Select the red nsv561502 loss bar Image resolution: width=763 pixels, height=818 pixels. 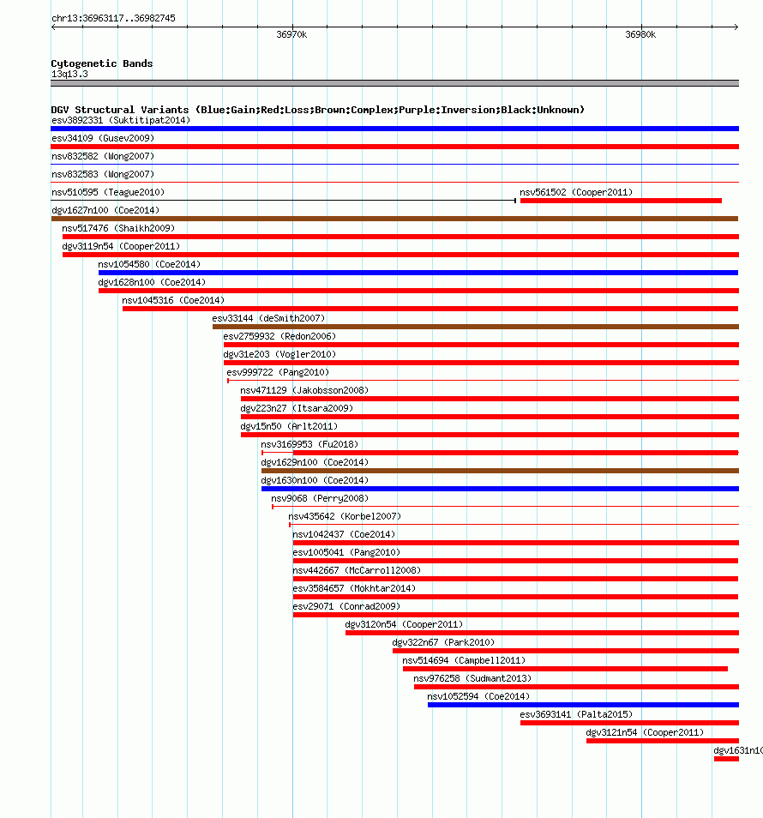tap(622, 201)
